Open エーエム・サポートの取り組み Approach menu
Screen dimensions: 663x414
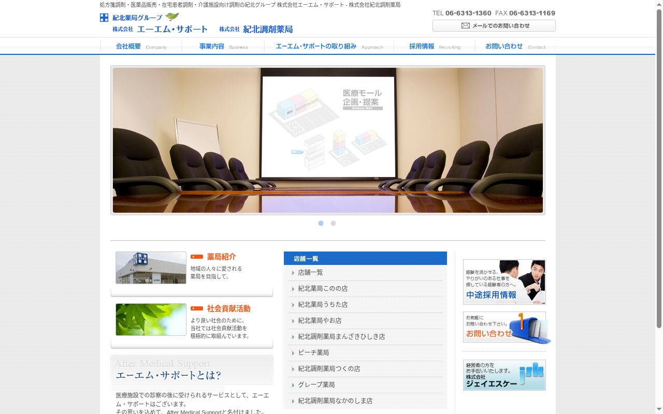coord(329,47)
